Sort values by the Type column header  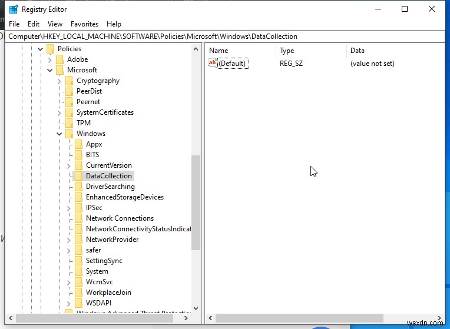(x=312, y=51)
